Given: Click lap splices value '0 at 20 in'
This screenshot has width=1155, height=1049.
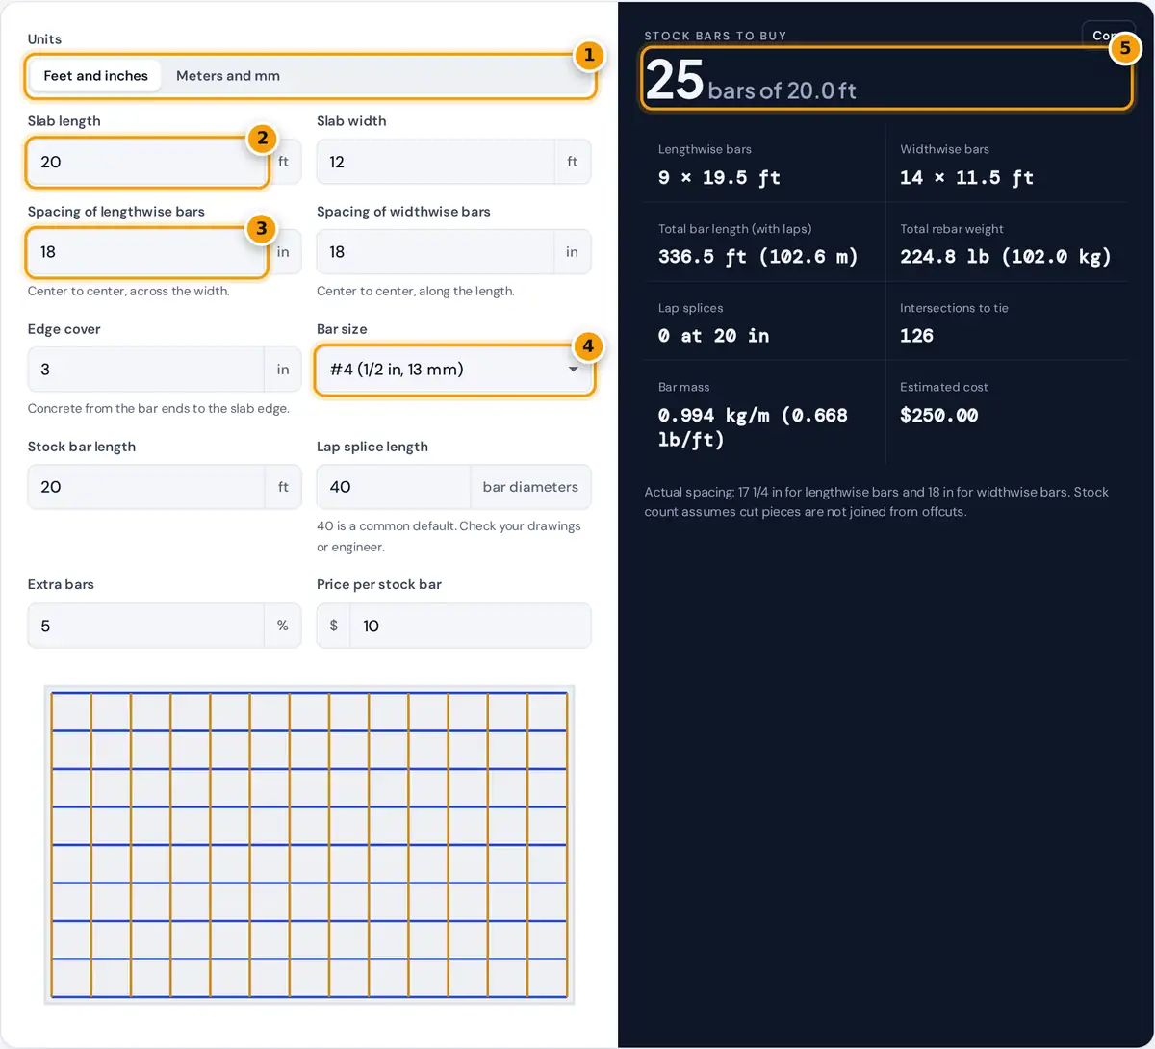Looking at the screenshot, I should point(713,336).
